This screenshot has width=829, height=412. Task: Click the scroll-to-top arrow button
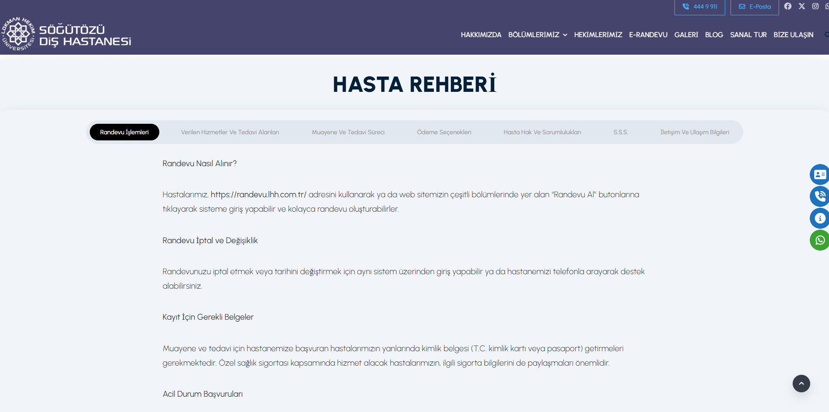(x=801, y=384)
